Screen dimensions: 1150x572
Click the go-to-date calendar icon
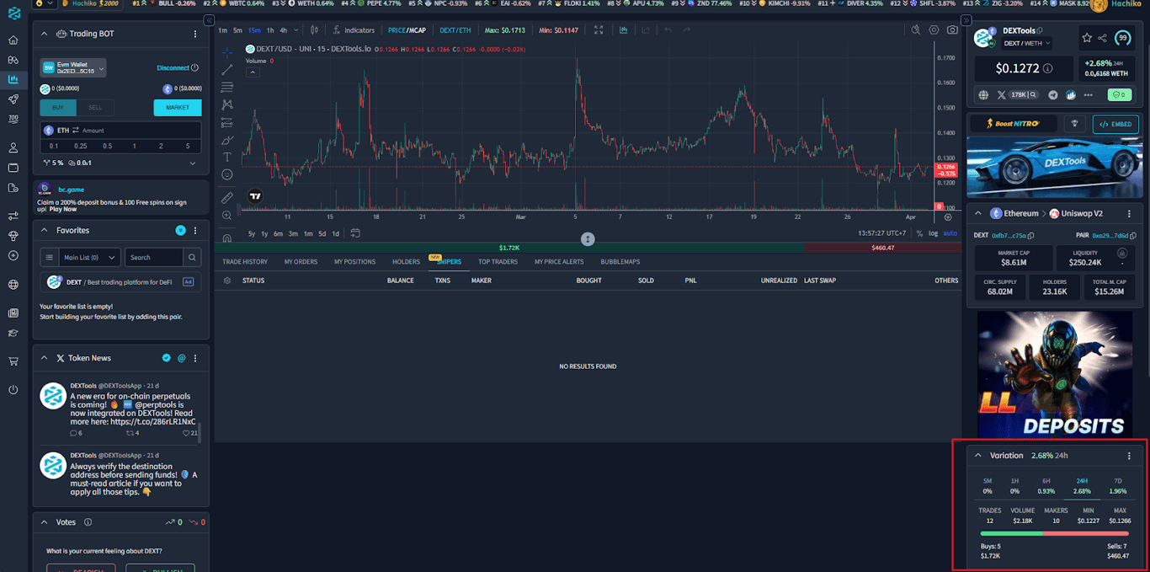[x=355, y=233]
